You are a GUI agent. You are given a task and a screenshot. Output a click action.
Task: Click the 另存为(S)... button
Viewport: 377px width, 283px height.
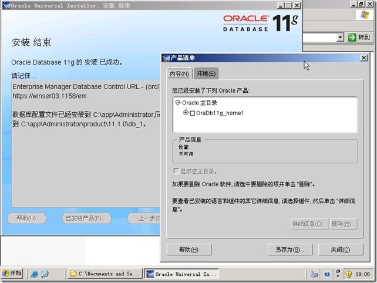coord(290,250)
